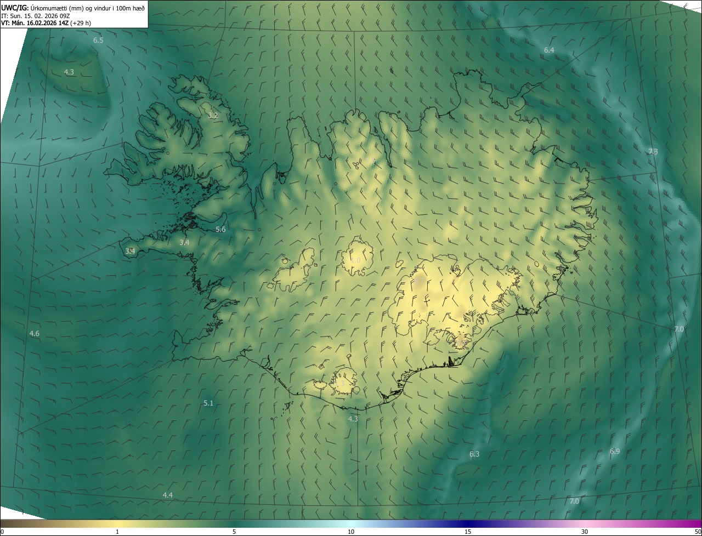The width and height of the screenshot is (702, 536).
Task: Click the faint 1.3 value on Mýrdalsjökull
Action: coord(340,384)
